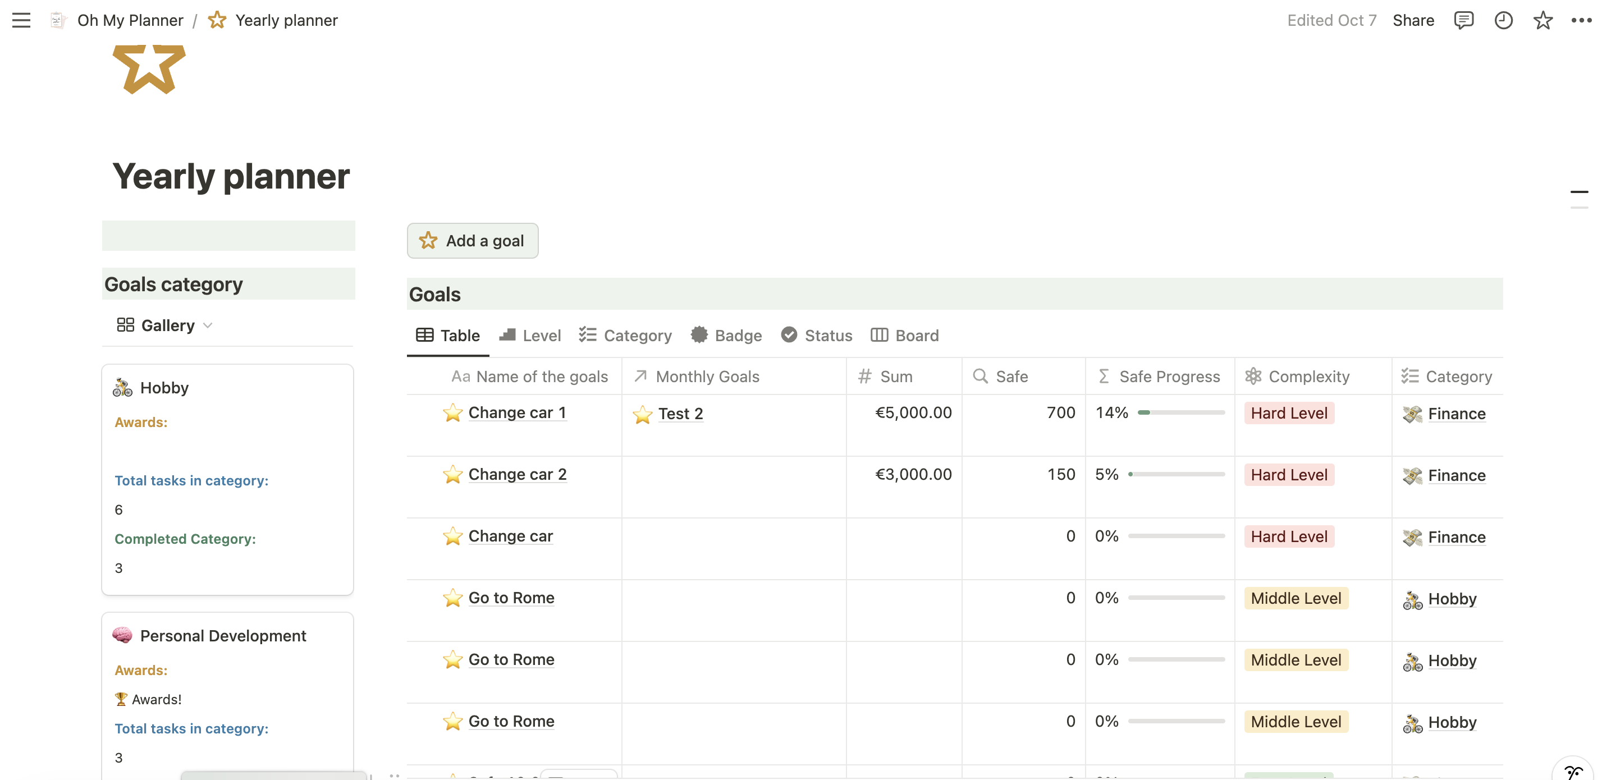Open page history clock icon
The width and height of the screenshot is (1602, 780).
click(x=1503, y=21)
